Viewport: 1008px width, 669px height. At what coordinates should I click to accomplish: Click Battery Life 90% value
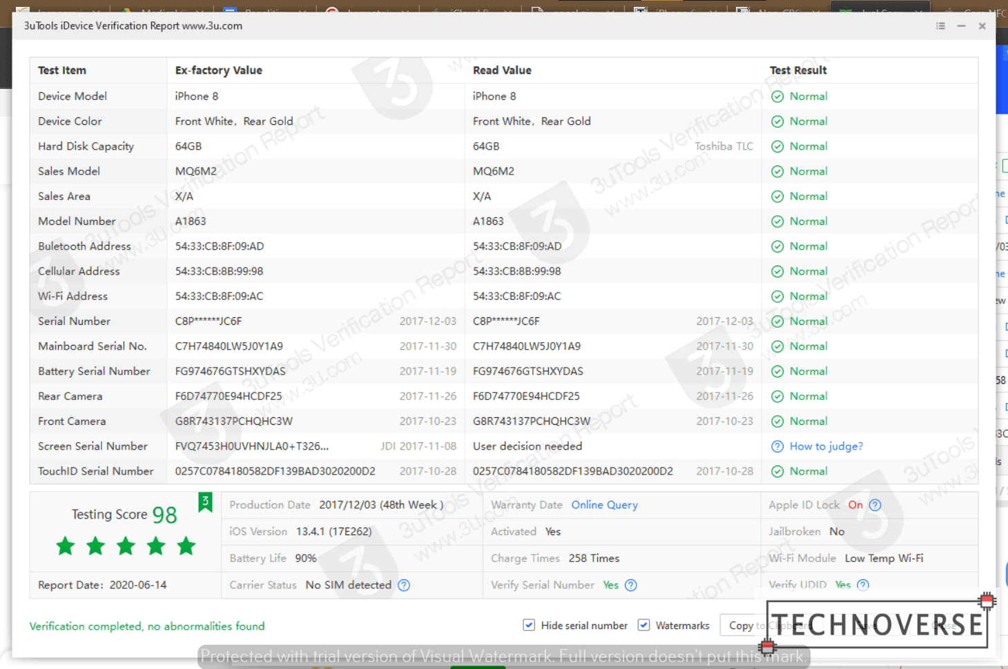coord(306,559)
